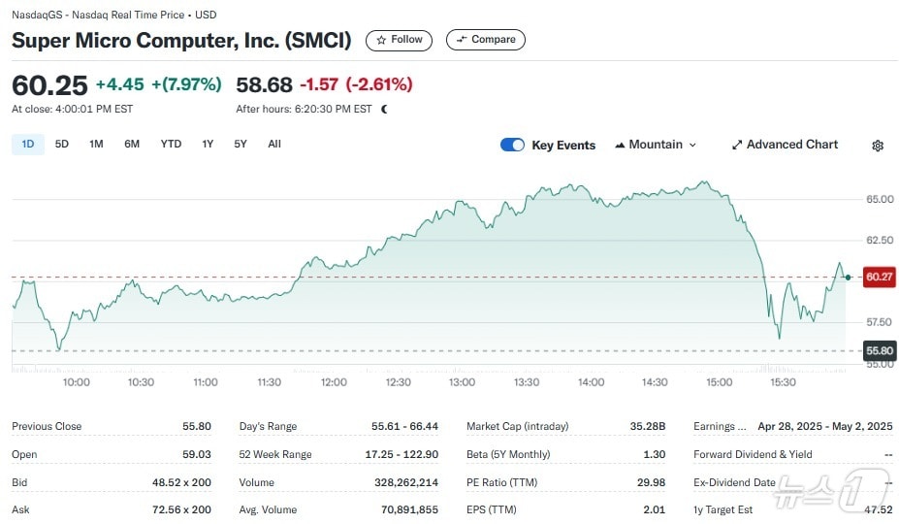Click the after-hours moon icon
This screenshot has height=524, width=899.
click(385, 110)
